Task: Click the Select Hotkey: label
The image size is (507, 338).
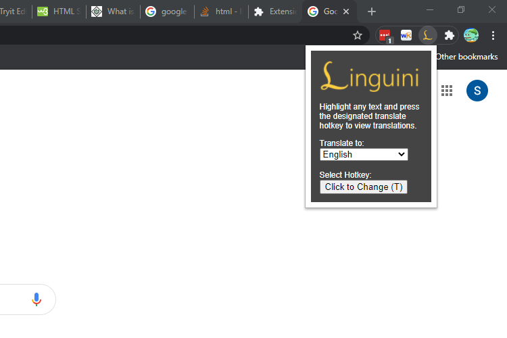Action: 345,175
